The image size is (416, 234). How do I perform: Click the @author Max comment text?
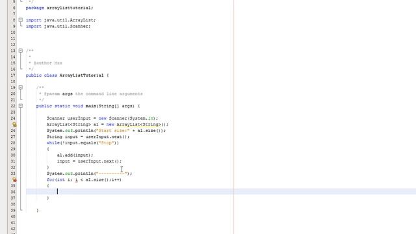click(x=47, y=63)
